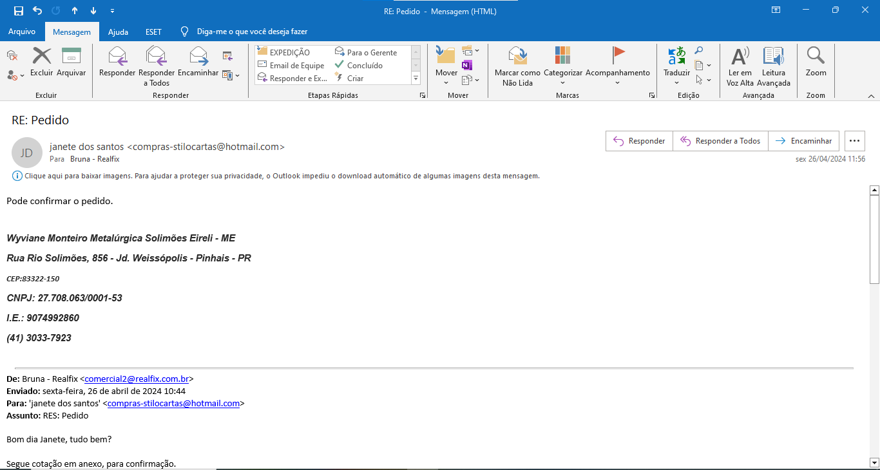
Task: Open the Traduzir dropdown
Action: click(x=676, y=83)
